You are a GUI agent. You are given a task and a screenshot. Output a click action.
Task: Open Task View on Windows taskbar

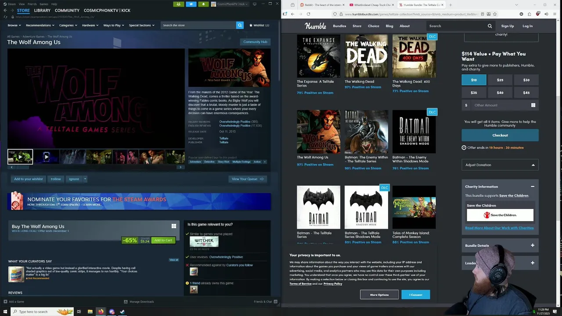pos(79,312)
